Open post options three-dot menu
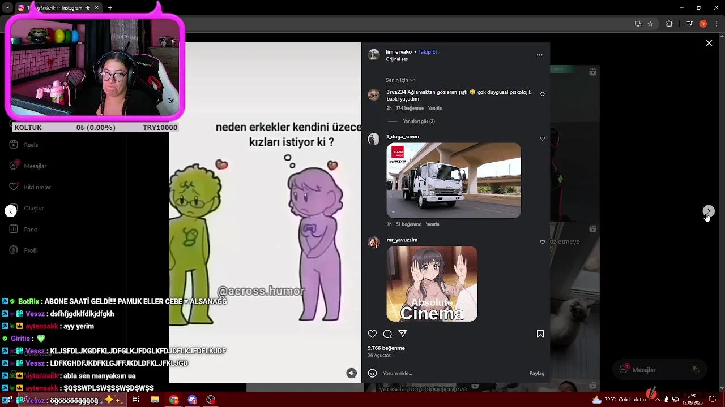Viewport: 725px width, 407px height. coord(539,55)
